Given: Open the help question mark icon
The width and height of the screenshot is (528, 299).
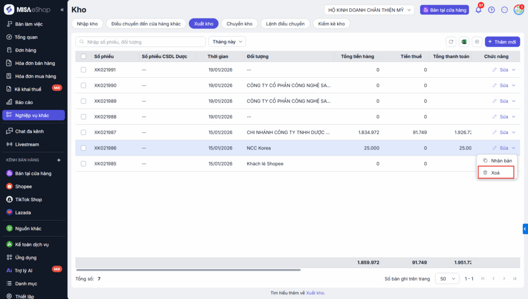Looking at the screenshot, I should [491, 10].
